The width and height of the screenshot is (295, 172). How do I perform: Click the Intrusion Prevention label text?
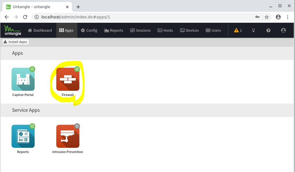tap(68, 152)
